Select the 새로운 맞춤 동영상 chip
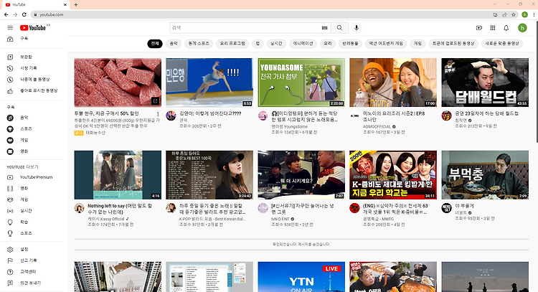Screen dimensions: 538x292 502,44
